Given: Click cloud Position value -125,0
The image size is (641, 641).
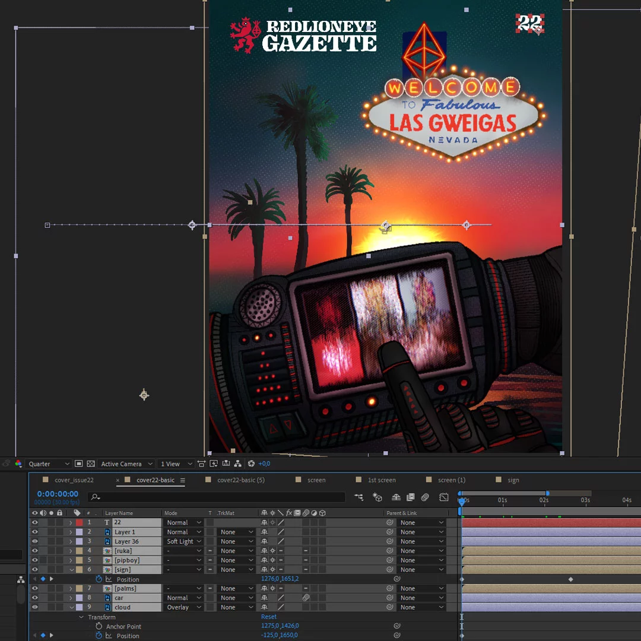Looking at the screenshot, I should tap(269, 635).
